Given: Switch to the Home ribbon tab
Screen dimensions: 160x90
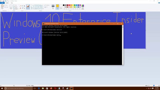Looking at the screenshot, I should click(7, 3).
